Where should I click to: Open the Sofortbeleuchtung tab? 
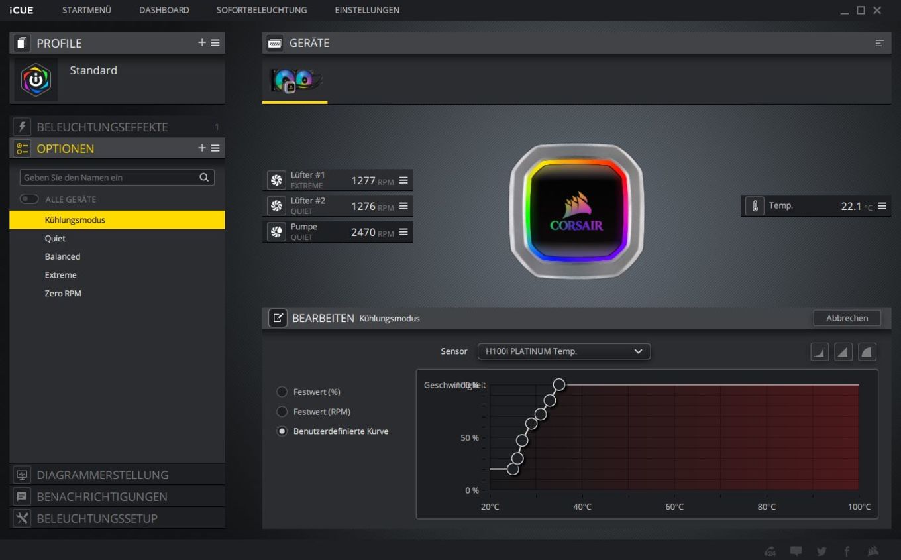(262, 10)
